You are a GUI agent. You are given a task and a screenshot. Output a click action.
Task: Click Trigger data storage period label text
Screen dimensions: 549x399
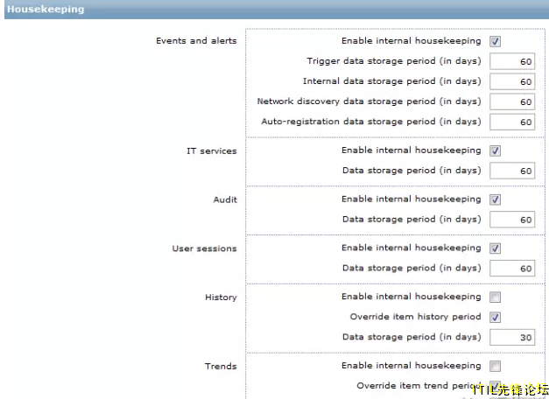(x=394, y=61)
